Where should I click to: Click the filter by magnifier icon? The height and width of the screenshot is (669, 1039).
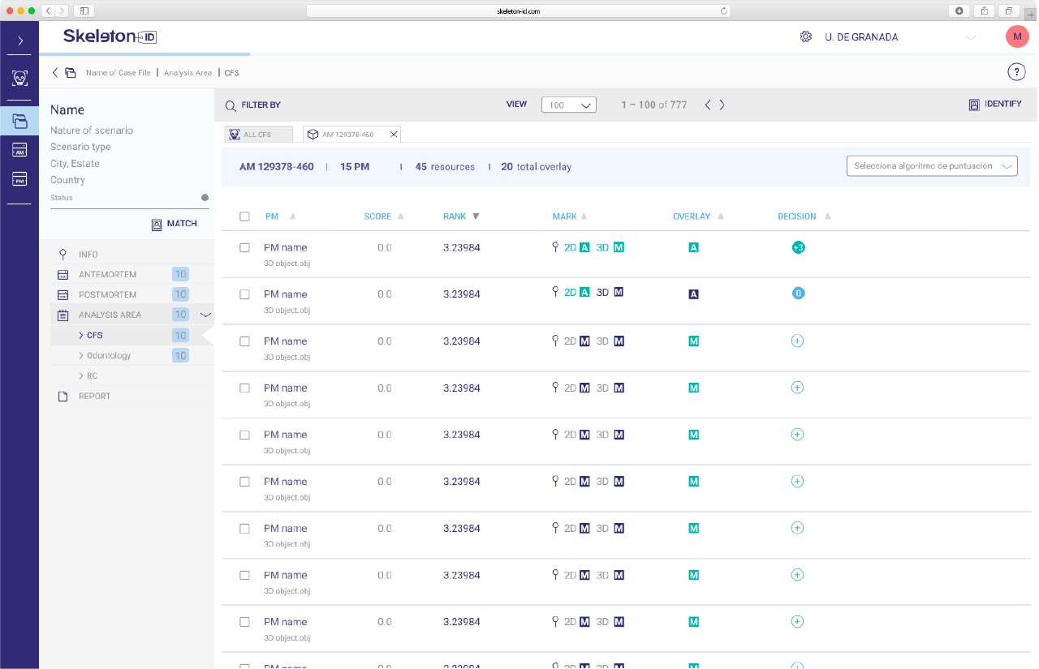pyautogui.click(x=231, y=105)
